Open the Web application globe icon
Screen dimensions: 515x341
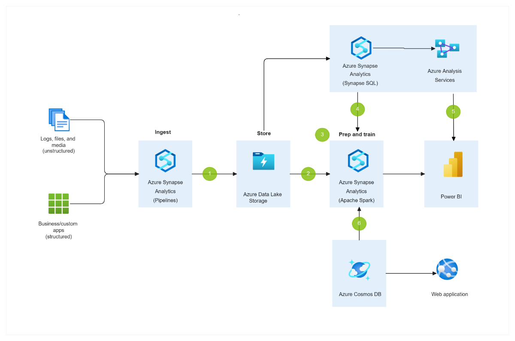pos(447,269)
